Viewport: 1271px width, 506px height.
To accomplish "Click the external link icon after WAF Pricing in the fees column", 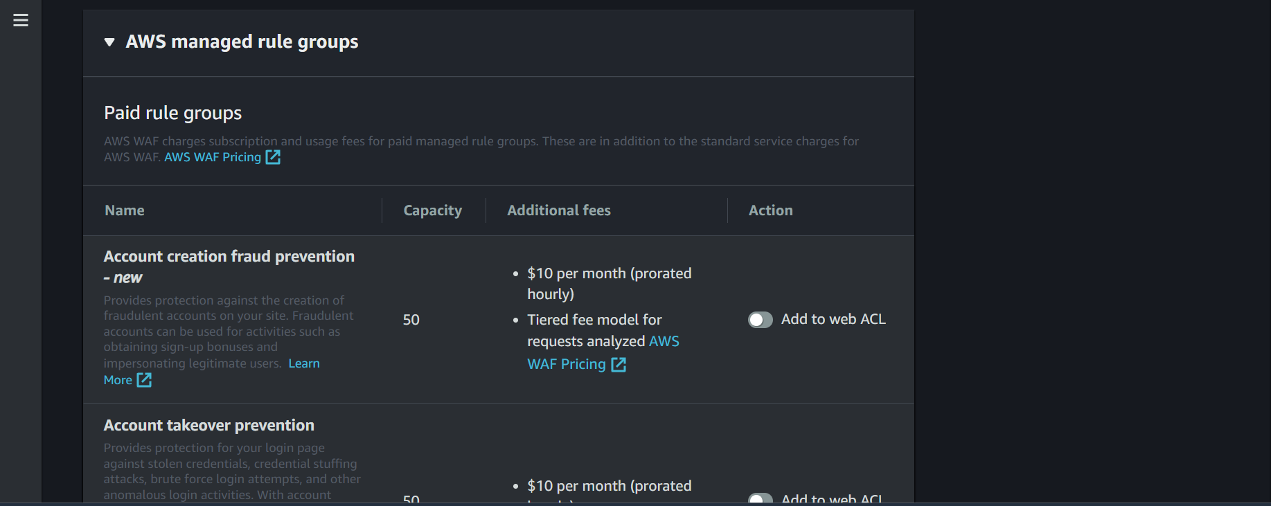I will click(619, 365).
